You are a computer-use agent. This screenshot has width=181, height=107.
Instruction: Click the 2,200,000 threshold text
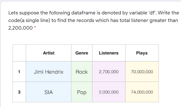click(20, 28)
